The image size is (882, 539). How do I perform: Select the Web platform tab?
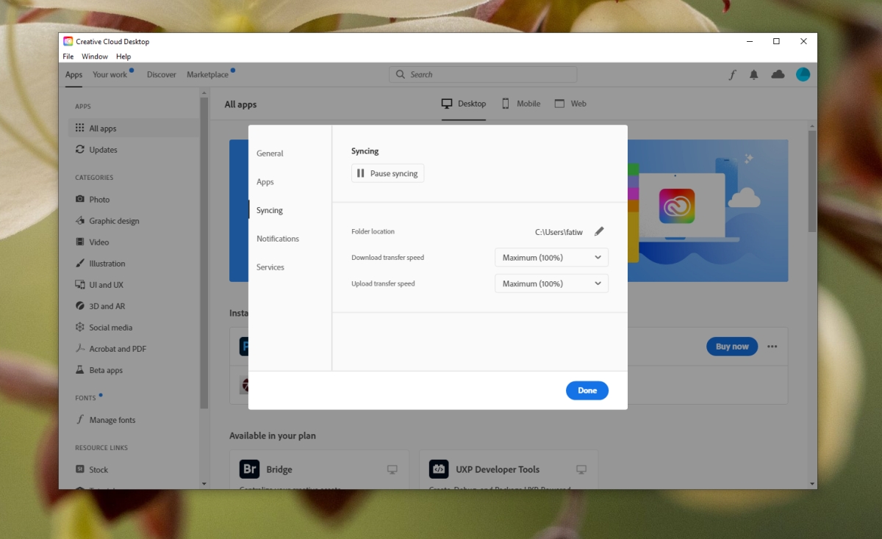[x=570, y=104]
